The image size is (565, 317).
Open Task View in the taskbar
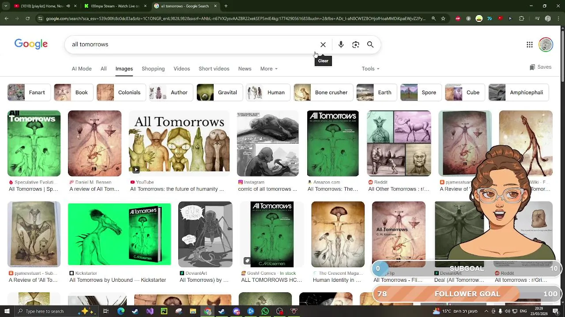106,311
